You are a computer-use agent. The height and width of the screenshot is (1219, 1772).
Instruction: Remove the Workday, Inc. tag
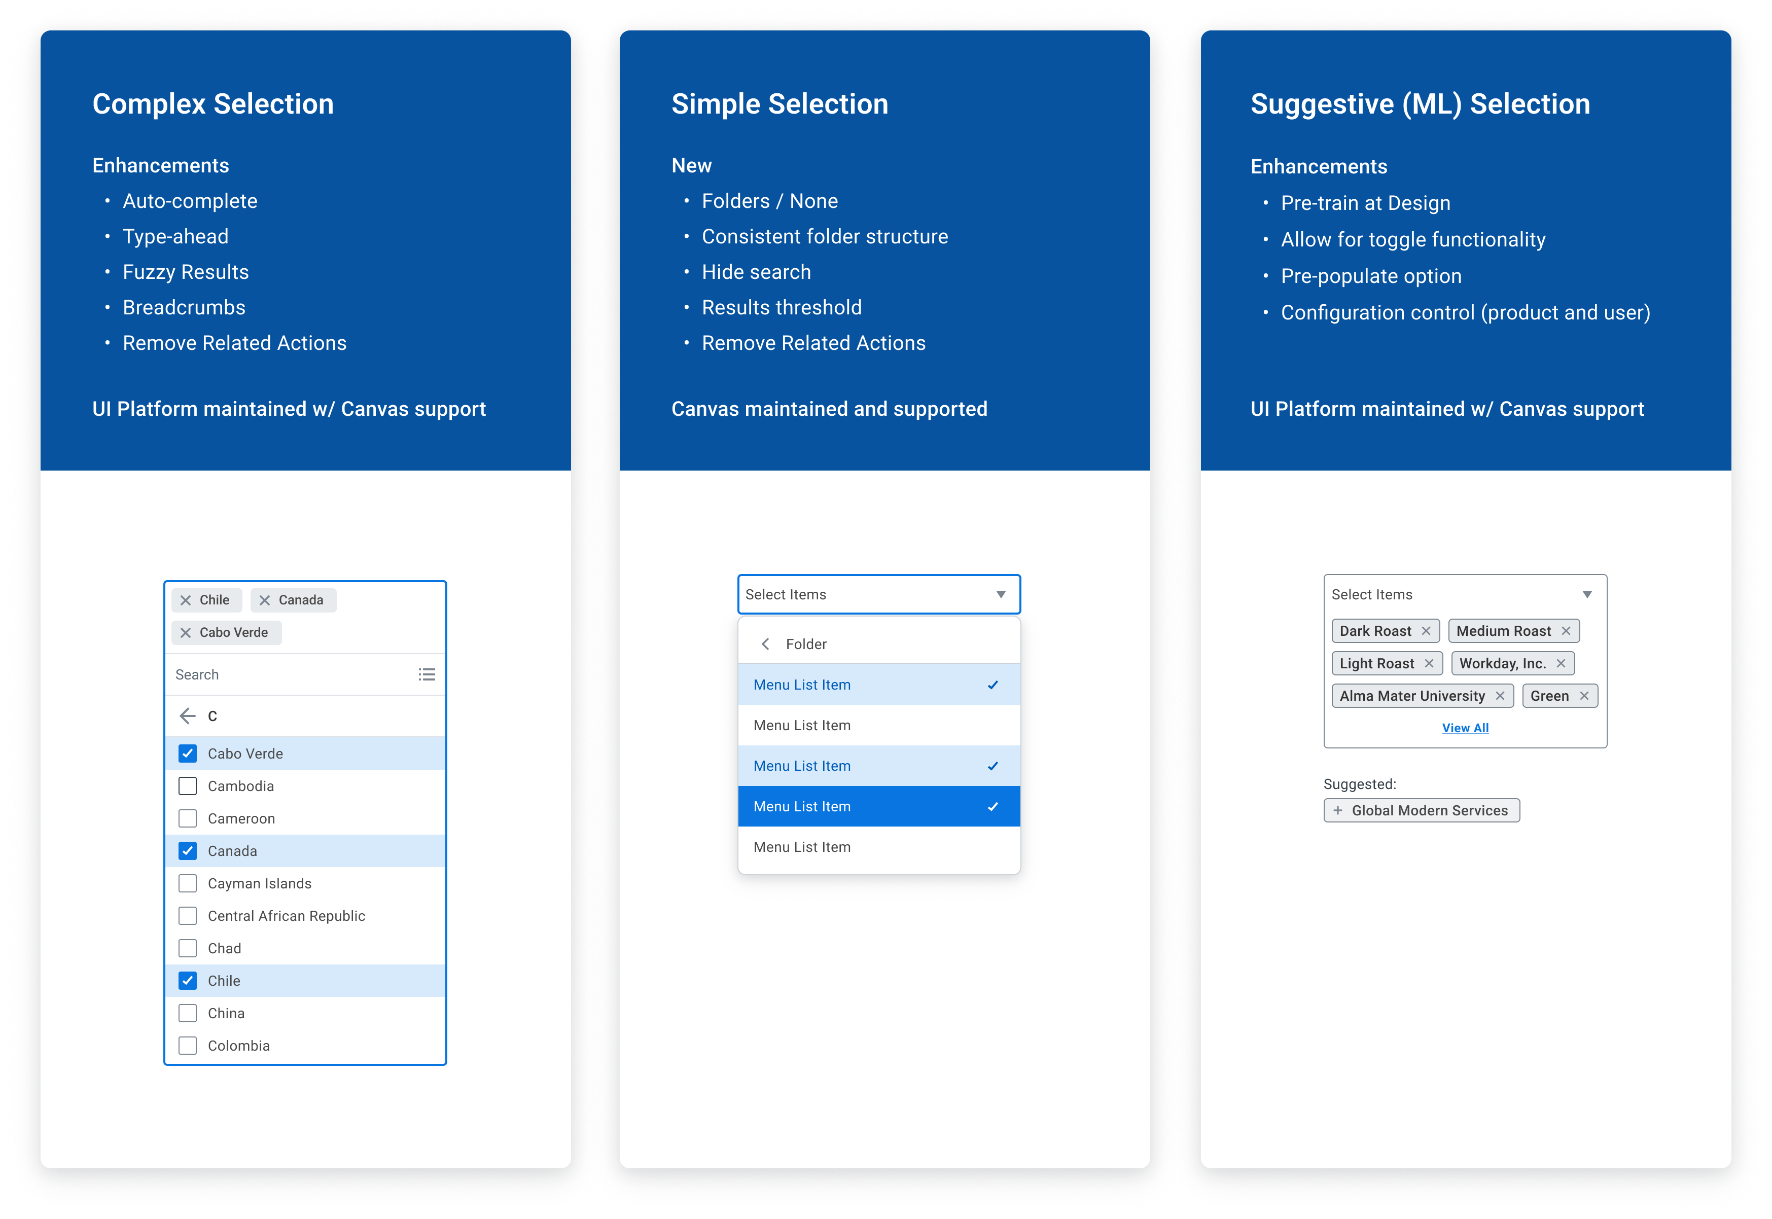pos(1561,664)
